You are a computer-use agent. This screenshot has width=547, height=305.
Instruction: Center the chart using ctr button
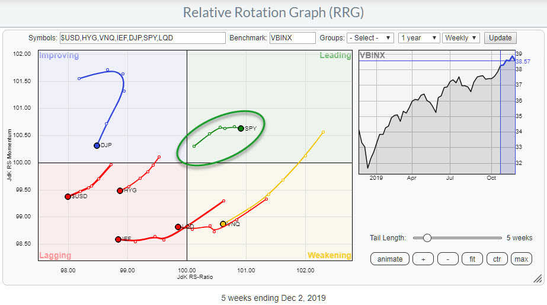click(497, 259)
